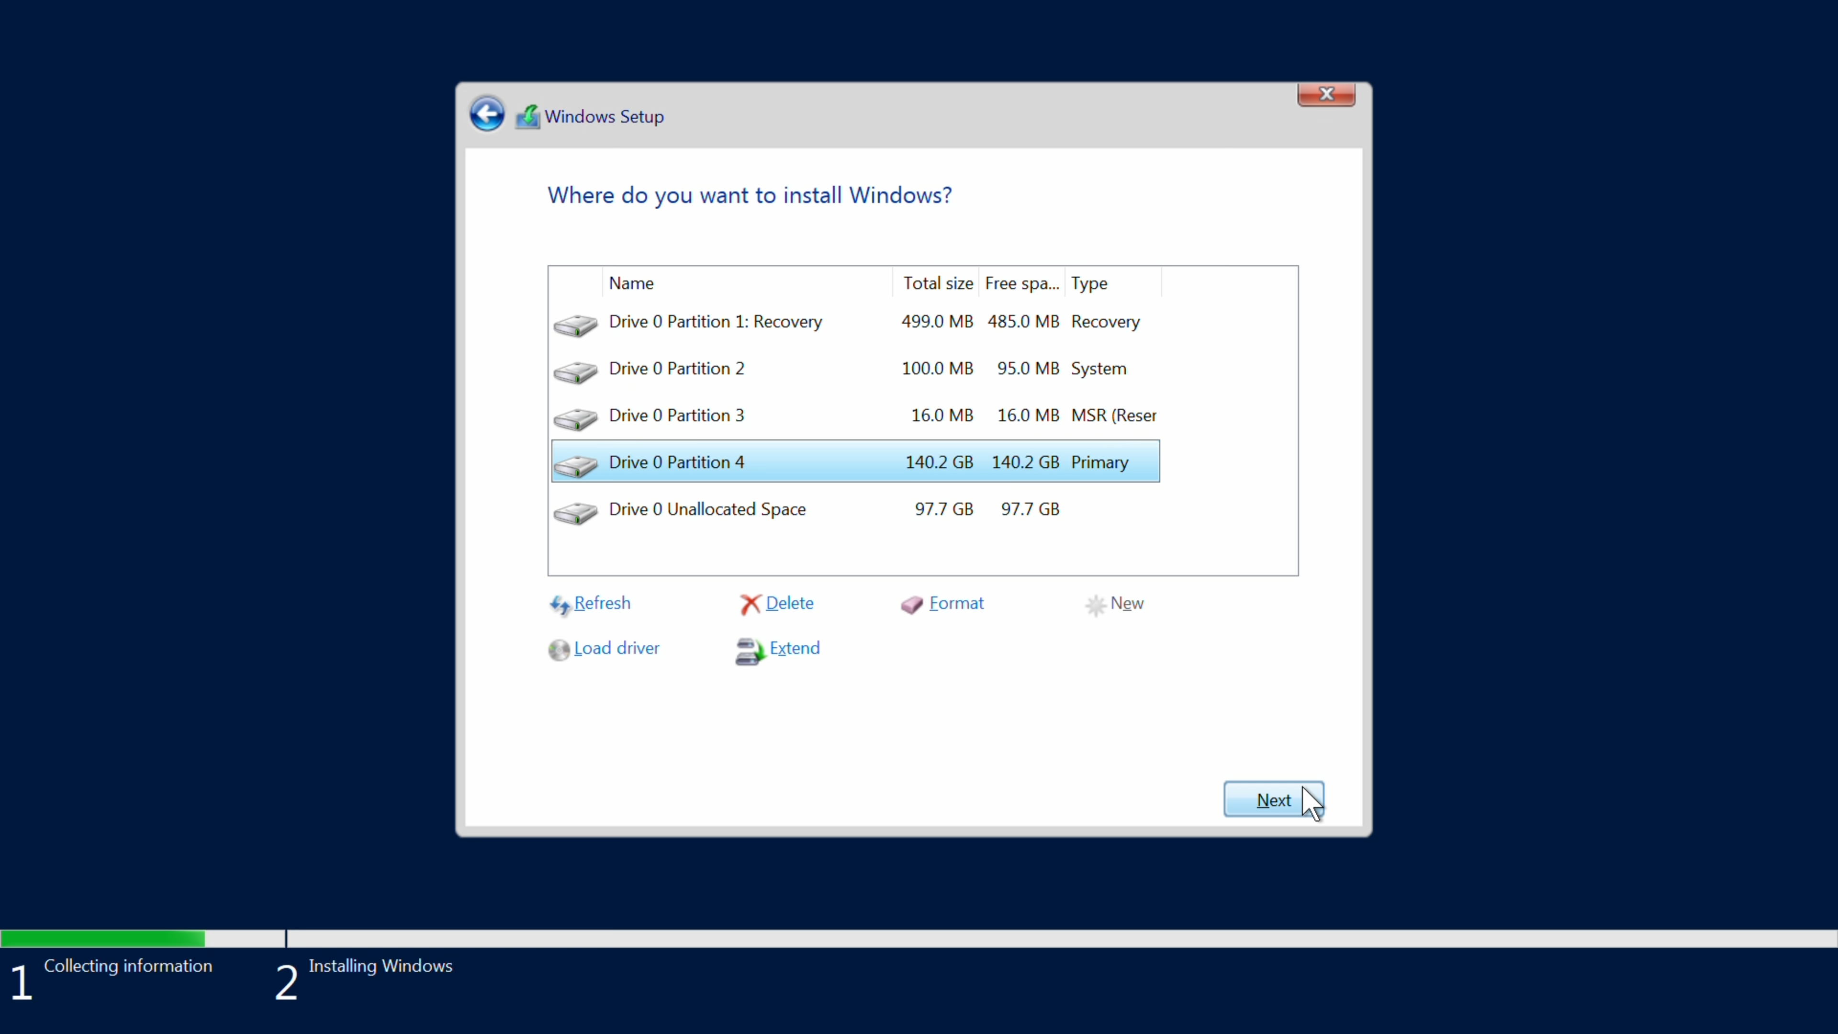Viewport: 1838px width, 1034px height.
Task: Sort by the Name column header
Action: pos(747,282)
